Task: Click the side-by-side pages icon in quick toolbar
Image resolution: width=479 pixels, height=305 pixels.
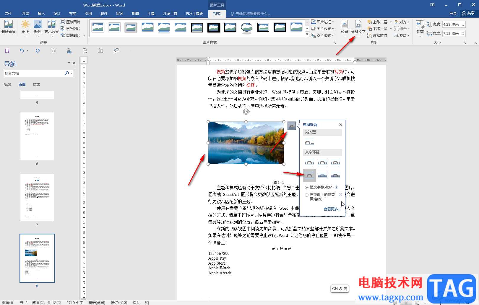Action: point(53,51)
